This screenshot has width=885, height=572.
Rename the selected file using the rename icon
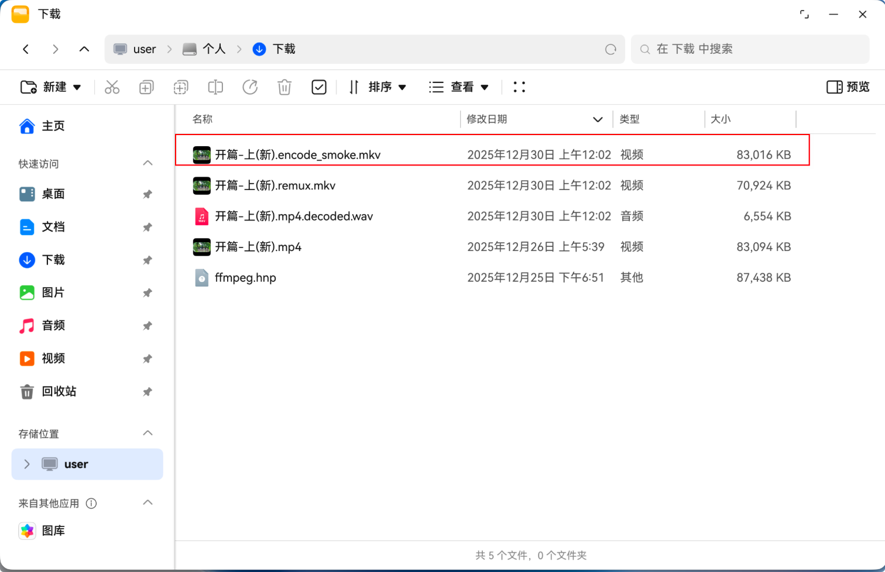point(215,87)
